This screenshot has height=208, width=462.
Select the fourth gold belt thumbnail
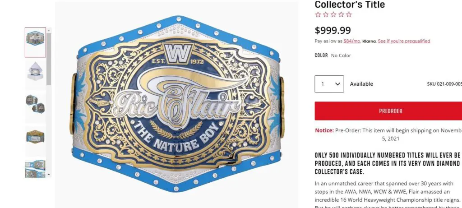pos(35,136)
